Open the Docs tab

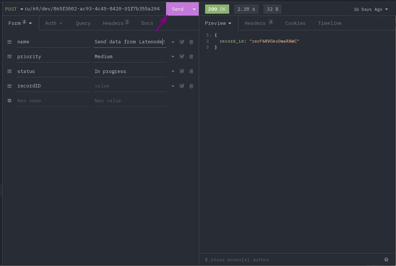pyautogui.click(x=147, y=23)
